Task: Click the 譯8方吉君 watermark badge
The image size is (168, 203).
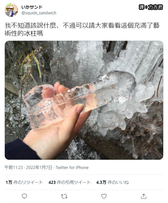Action: tap(151, 7)
